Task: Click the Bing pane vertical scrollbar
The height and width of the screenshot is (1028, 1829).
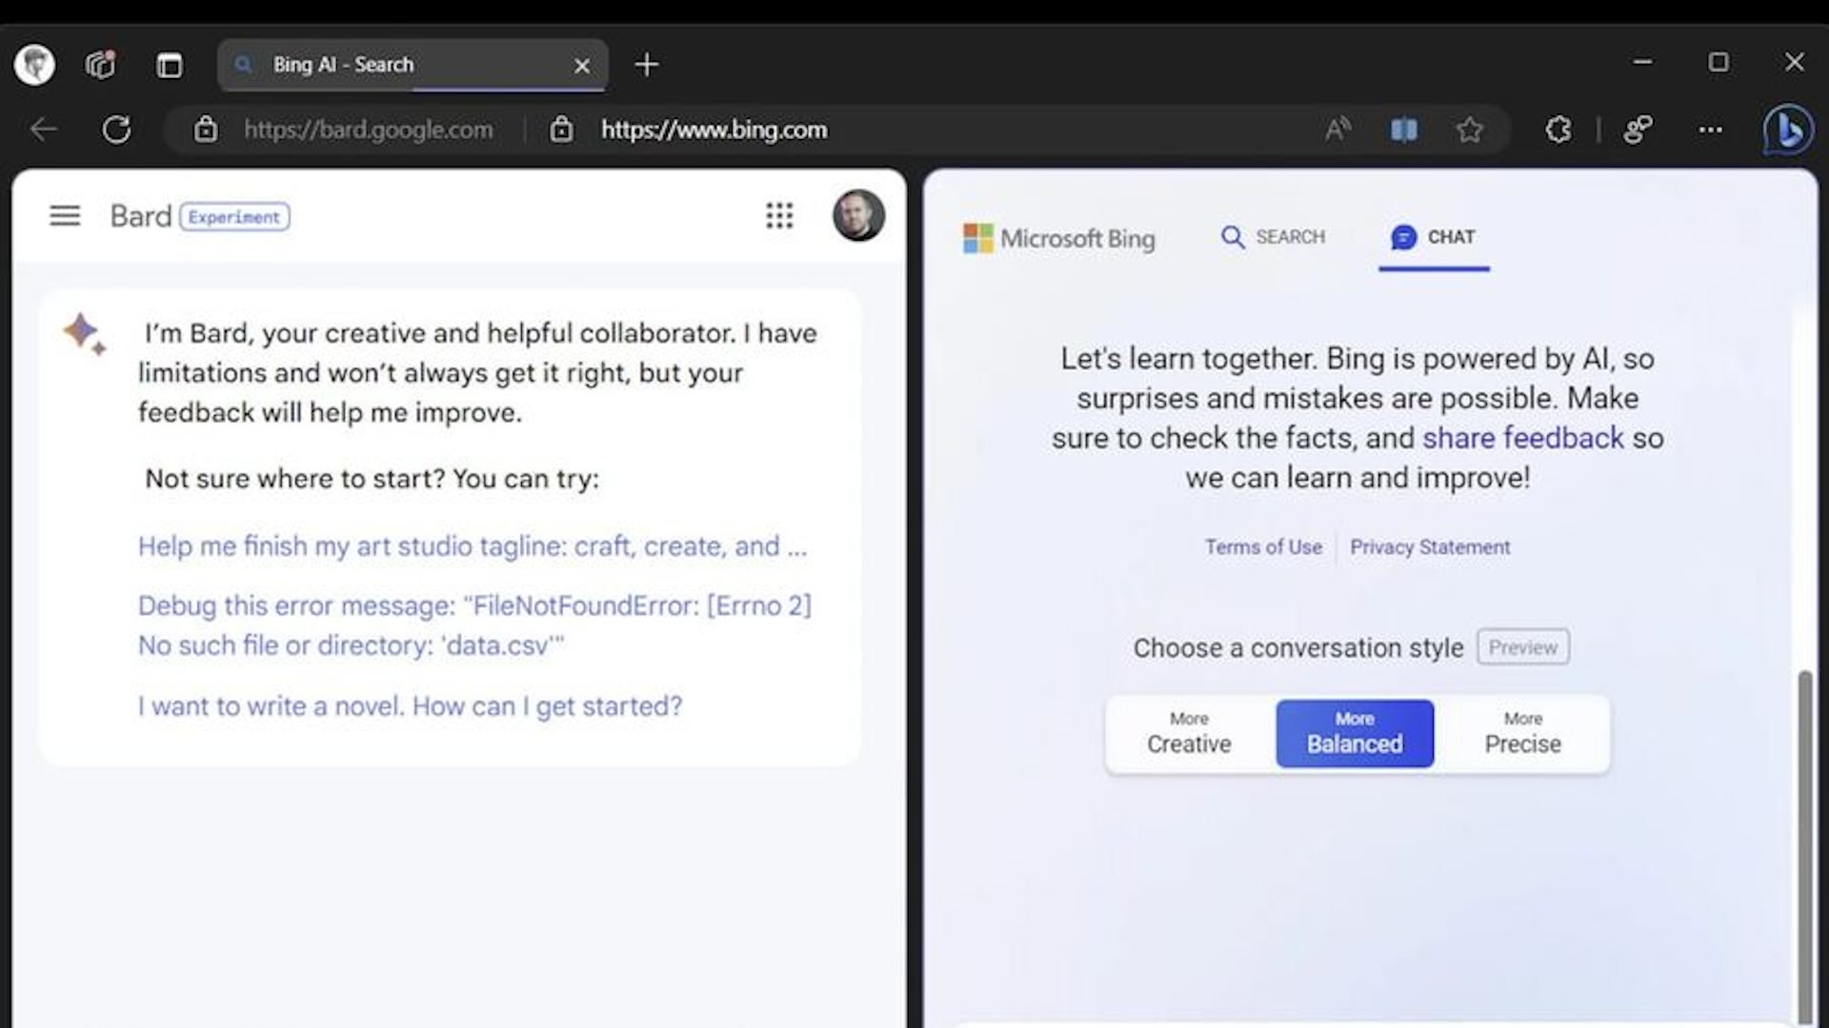Action: (x=1804, y=847)
